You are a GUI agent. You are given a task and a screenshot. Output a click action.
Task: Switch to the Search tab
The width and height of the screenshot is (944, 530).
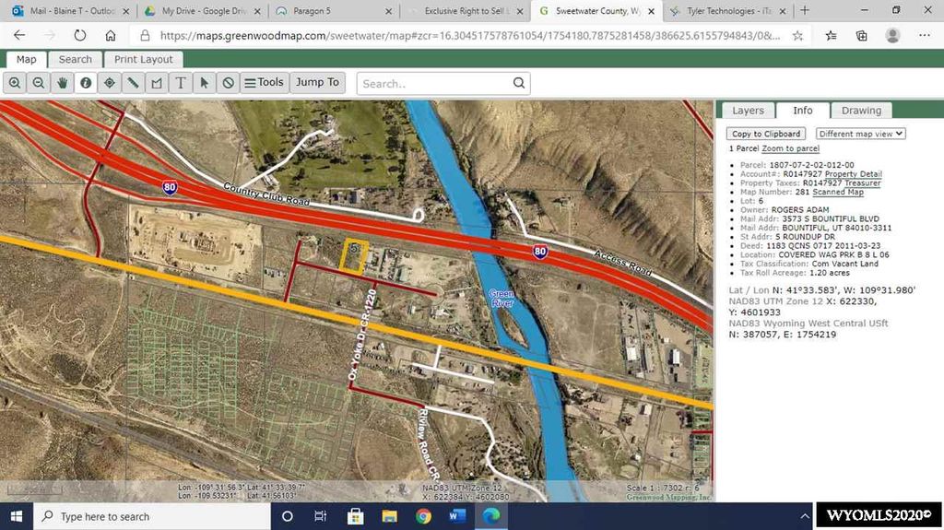(76, 59)
